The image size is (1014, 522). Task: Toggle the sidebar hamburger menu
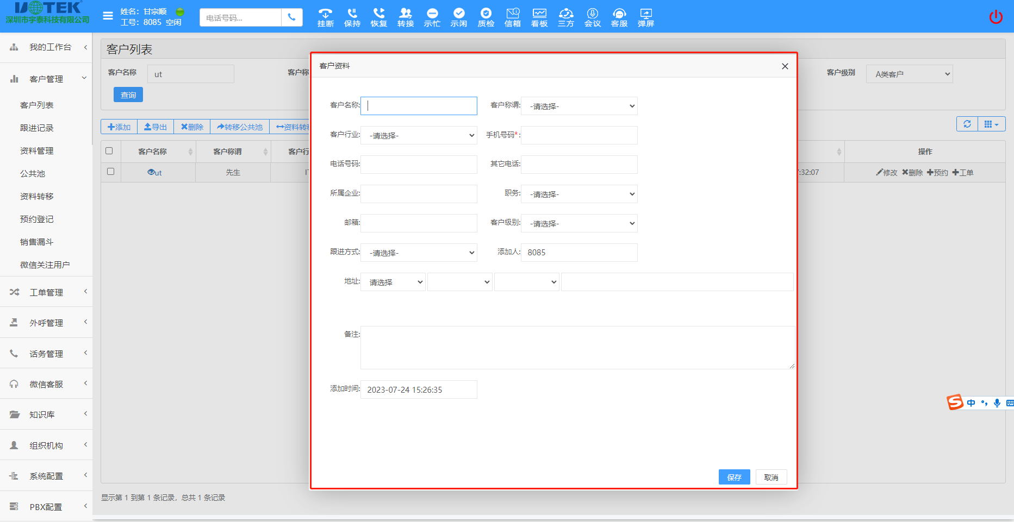(x=107, y=15)
